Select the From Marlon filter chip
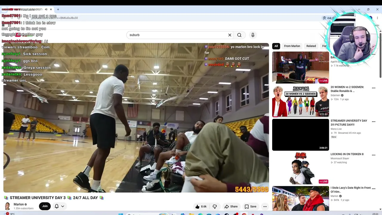 pyautogui.click(x=292, y=46)
